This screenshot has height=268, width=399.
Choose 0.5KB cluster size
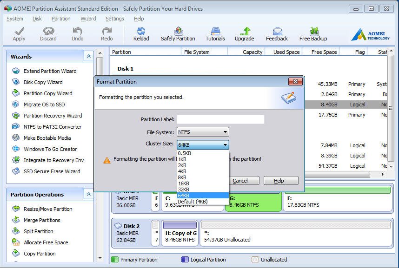(203, 153)
